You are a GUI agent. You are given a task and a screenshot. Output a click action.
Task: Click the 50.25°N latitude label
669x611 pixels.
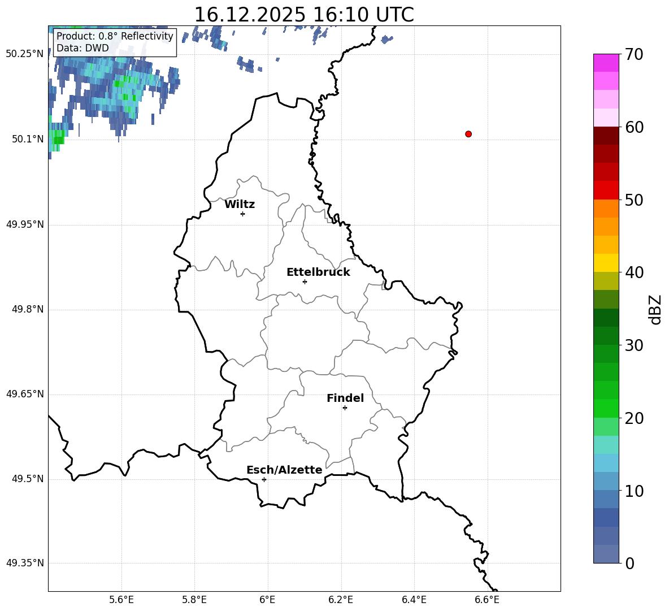25,54
